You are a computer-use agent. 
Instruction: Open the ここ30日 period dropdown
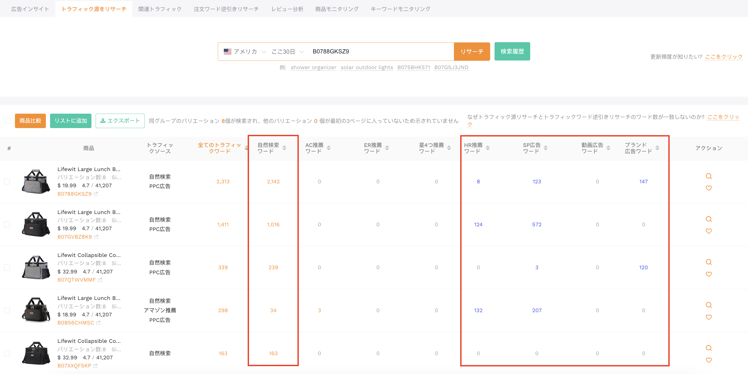click(x=288, y=51)
